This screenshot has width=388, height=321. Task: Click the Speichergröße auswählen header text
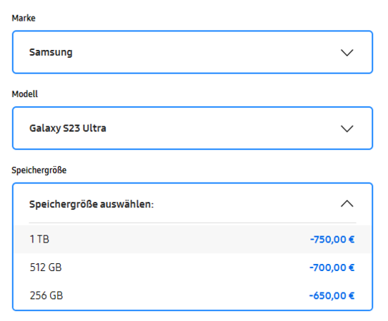91,204
